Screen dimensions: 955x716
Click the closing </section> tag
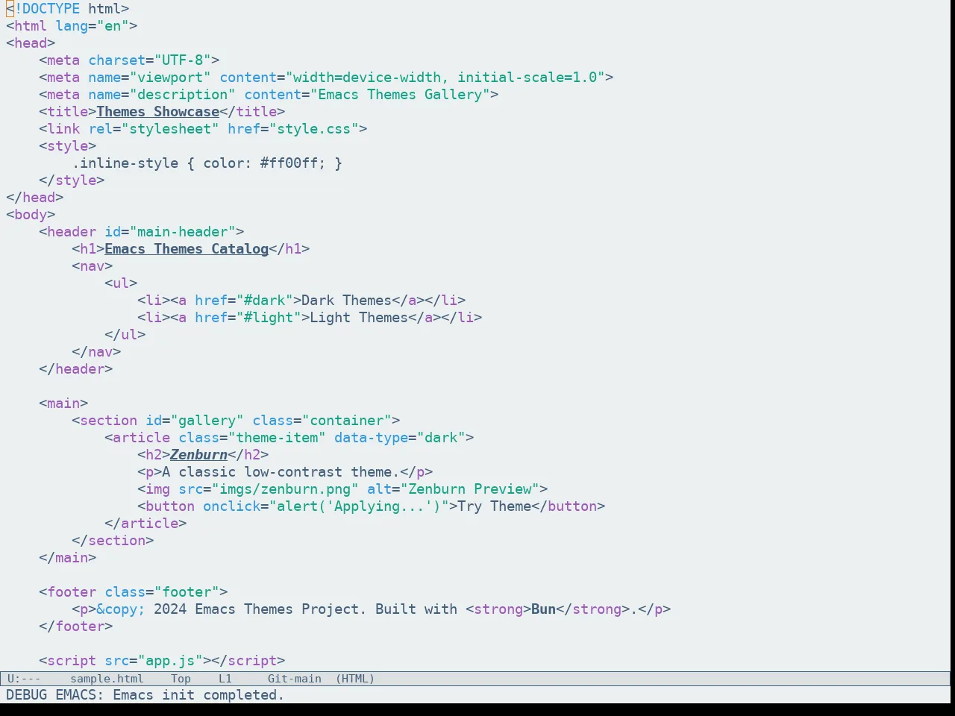point(113,541)
